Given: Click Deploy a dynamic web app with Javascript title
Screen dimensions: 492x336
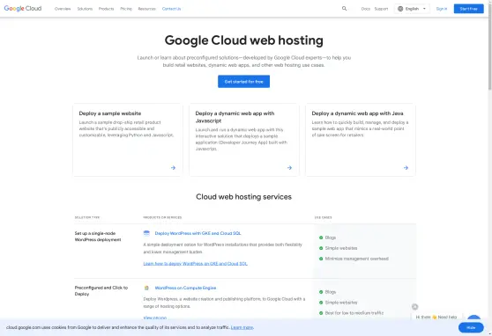Looking at the screenshot, I should click(235, 117).
